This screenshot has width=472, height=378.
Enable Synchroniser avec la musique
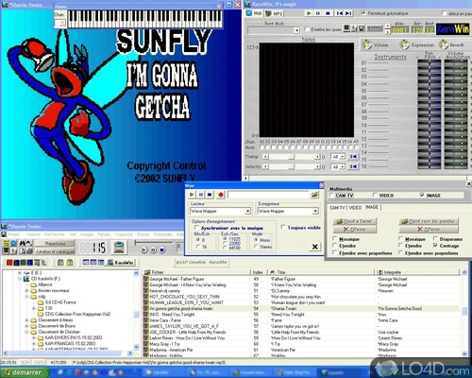point(196,228)
